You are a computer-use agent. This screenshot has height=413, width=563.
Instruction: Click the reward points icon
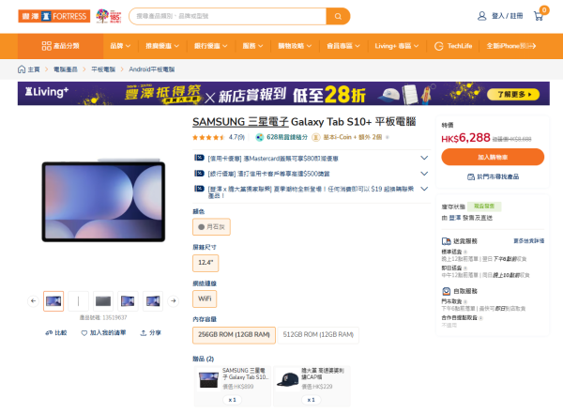click(259, 137)
